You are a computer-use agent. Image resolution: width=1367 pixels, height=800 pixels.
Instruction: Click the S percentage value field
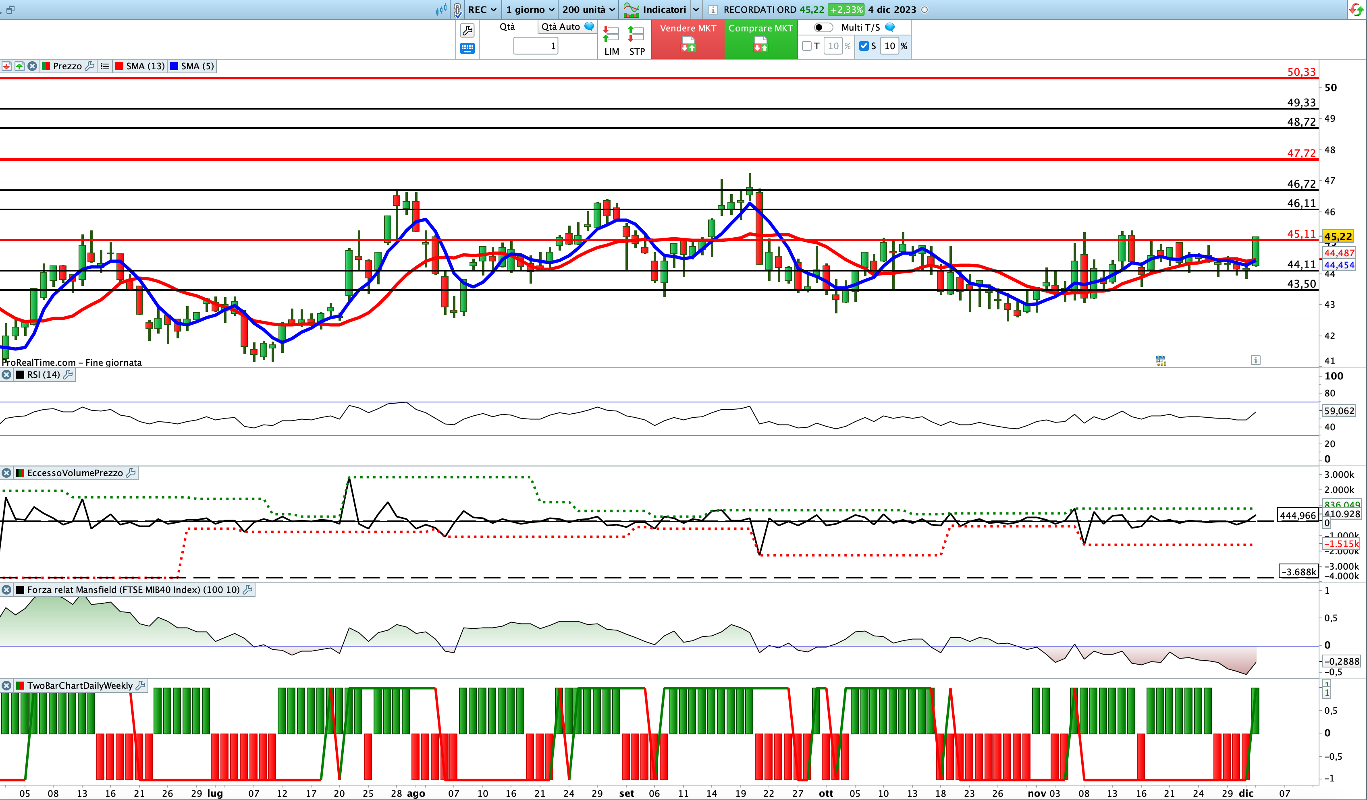point(889,46)
